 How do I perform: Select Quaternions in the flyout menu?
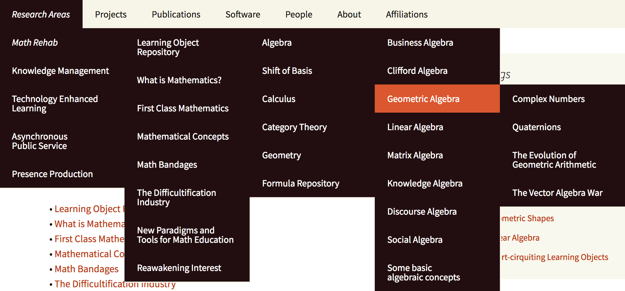(536, 127)
